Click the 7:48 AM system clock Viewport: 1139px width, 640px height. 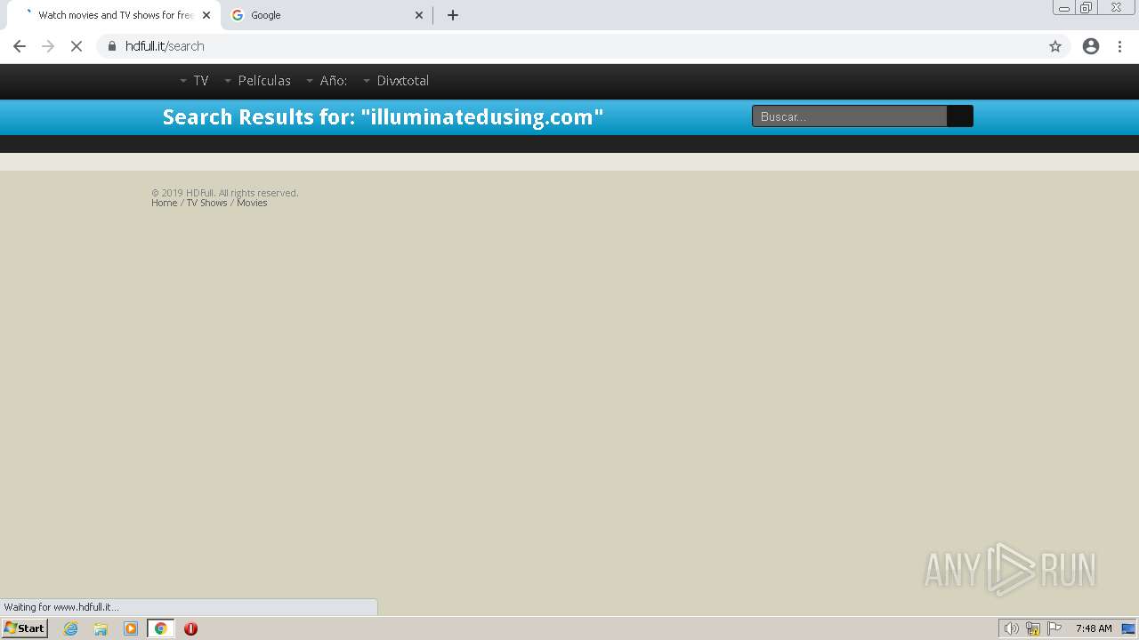click(1094, 628)
